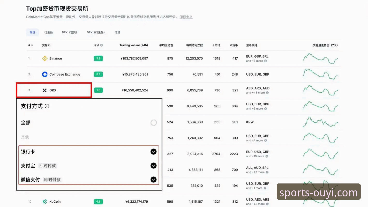Sort by the 平均流动性 column header
The image size is (368, 207).
(x=166, y=45)
